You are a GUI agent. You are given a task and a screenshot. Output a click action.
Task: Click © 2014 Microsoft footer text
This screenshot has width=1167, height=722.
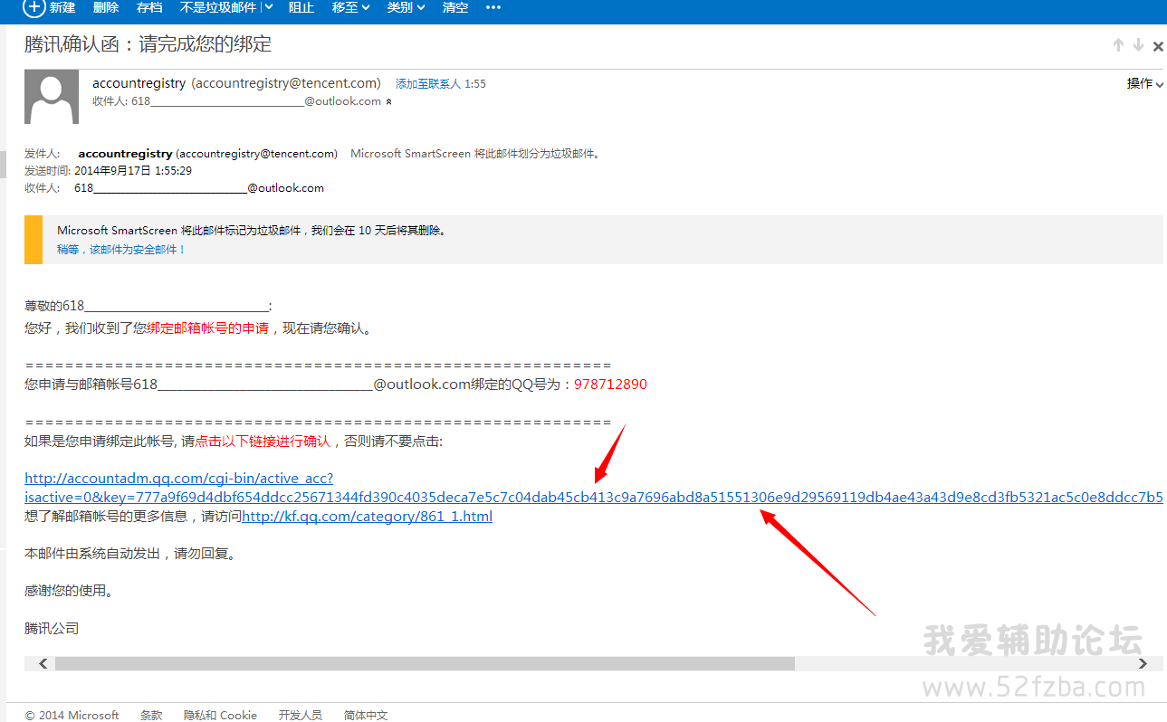coord(72,715)
